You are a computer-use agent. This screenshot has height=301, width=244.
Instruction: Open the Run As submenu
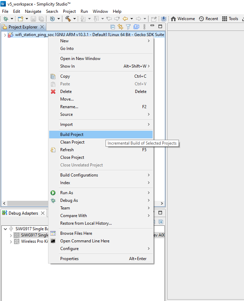66,193
